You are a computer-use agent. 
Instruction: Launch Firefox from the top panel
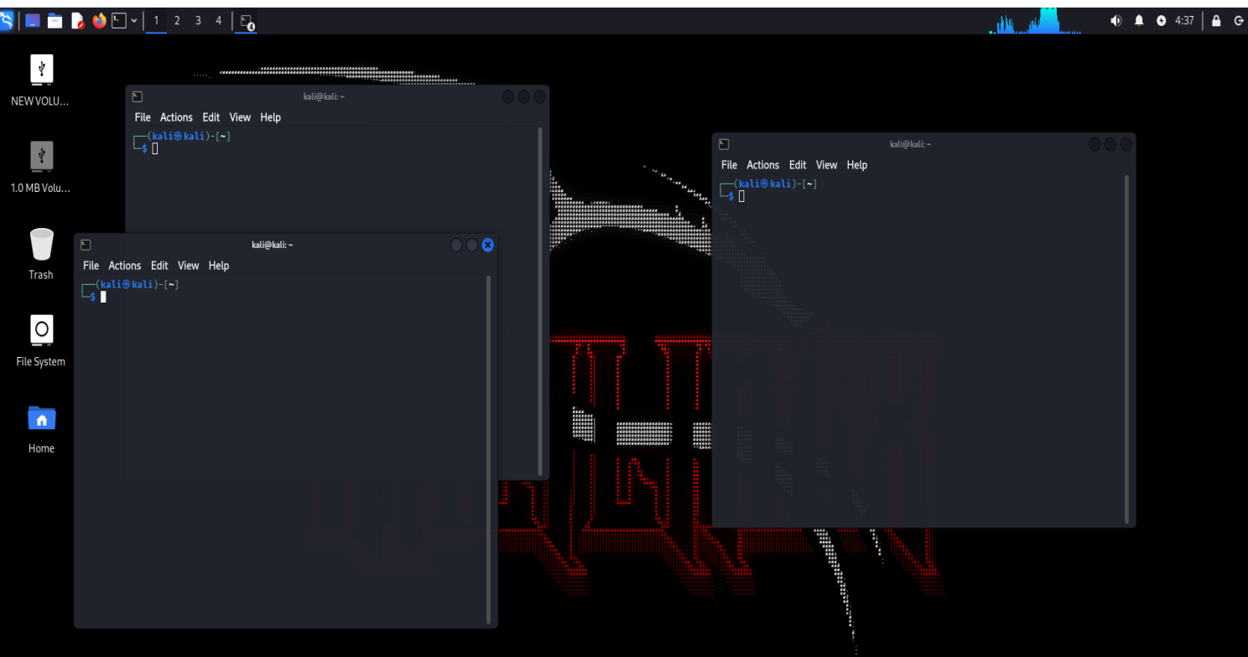[x=100, y=21]
